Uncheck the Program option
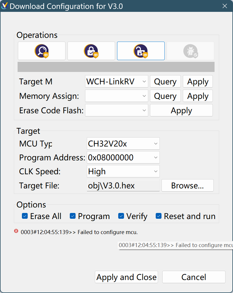The height and width of the screenshot is (293, 233). [73, 216]
